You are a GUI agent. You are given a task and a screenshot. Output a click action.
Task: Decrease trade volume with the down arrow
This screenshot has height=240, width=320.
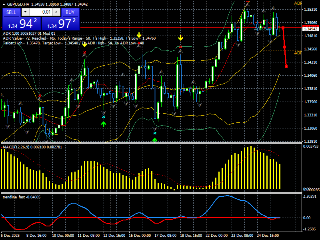[x=25, y=12]
